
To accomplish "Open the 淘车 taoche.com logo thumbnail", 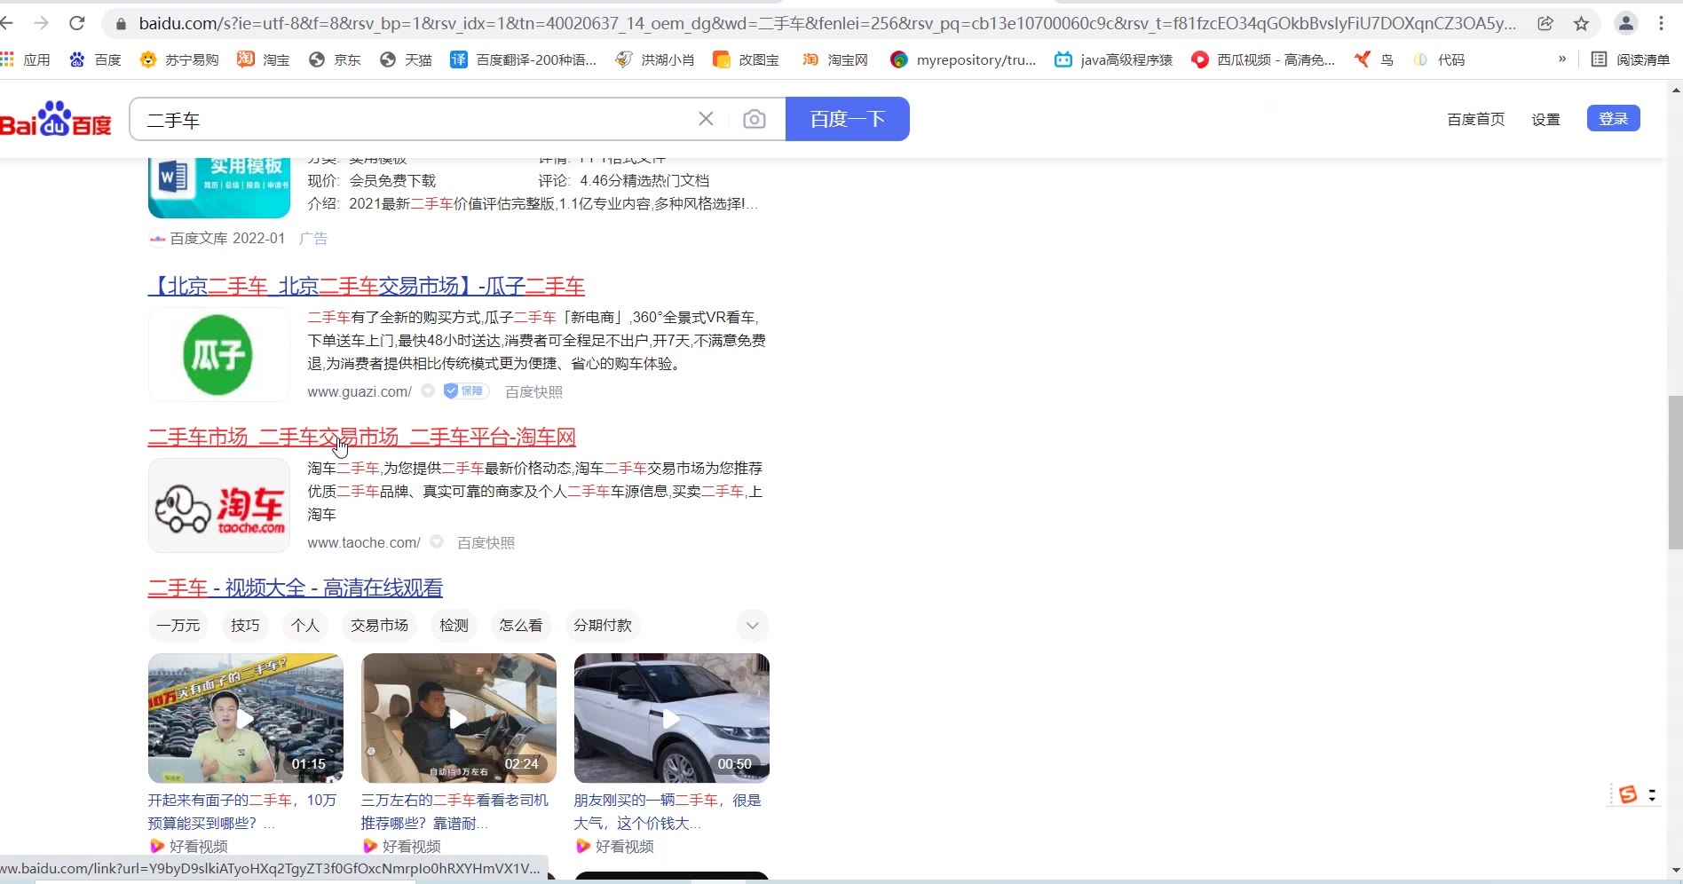I will pos(219,506).
